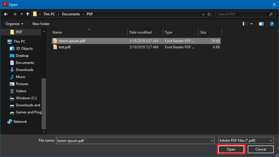Click the lorem-ipsum.pdf file icon
279x157 pixels.
coord(55,41)
